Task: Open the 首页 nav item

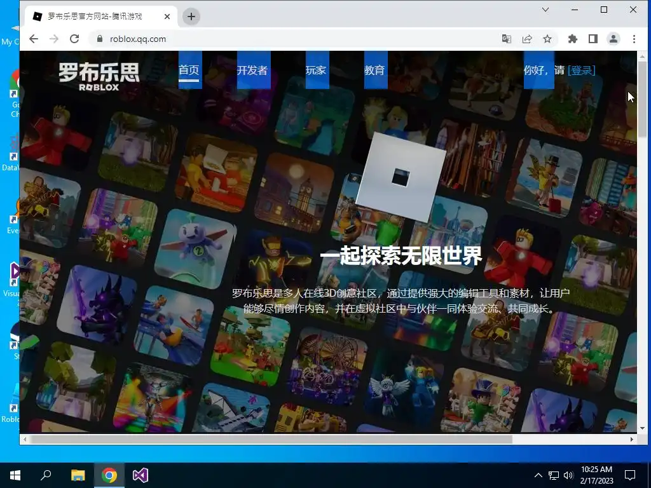Action: point(189,70)
